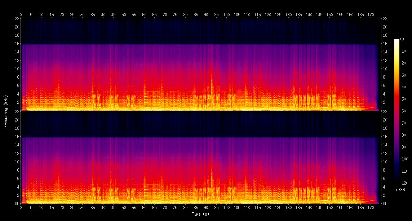Click the +0 label at the color scale top
Viewport: 412px width, 221px height.
coord(402,40)
